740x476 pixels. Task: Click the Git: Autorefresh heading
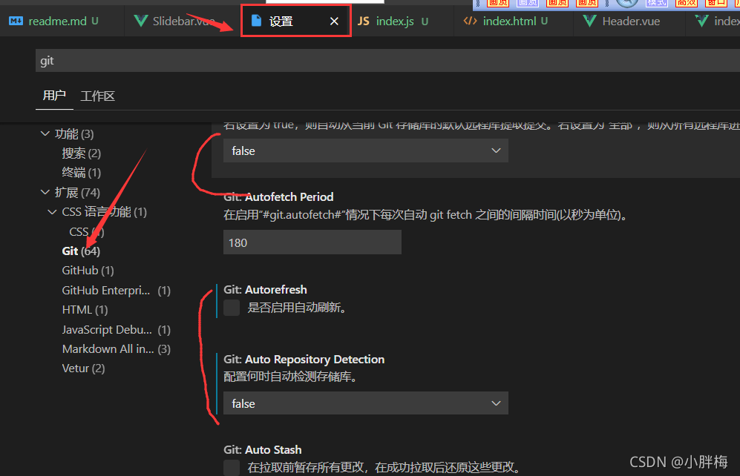pos(265,289)
